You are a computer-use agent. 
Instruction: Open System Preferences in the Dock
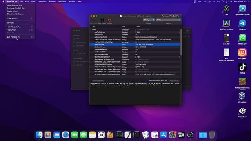tap(173, 135)
